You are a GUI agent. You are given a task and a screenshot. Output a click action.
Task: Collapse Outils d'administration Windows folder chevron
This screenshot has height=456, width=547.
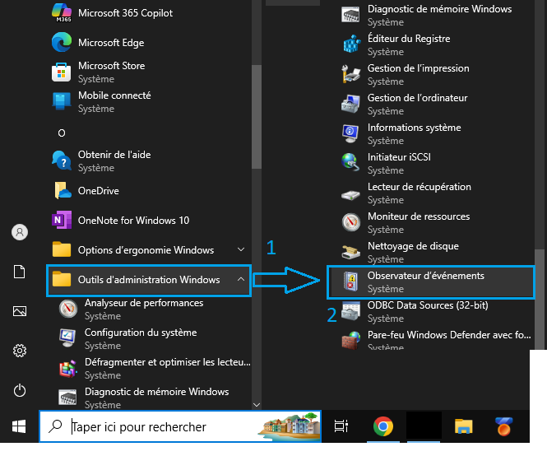(241, 279)
